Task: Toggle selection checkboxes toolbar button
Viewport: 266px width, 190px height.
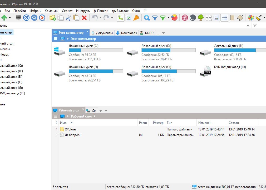Action: (x=129, y=18)
